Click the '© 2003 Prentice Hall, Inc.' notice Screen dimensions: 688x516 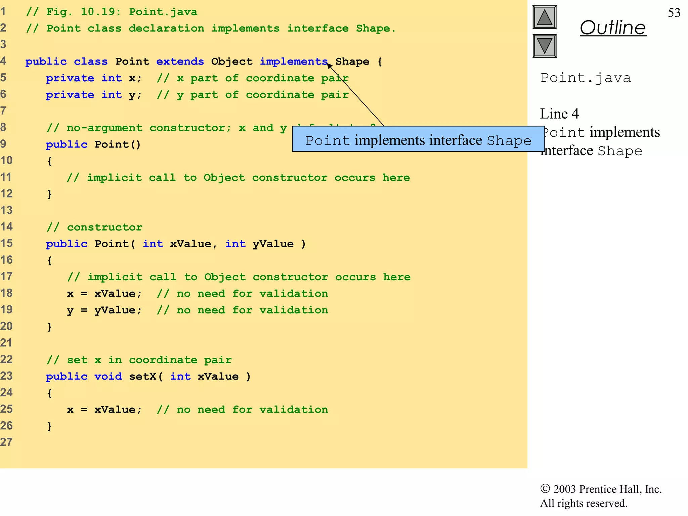click(x=601, y=489)
